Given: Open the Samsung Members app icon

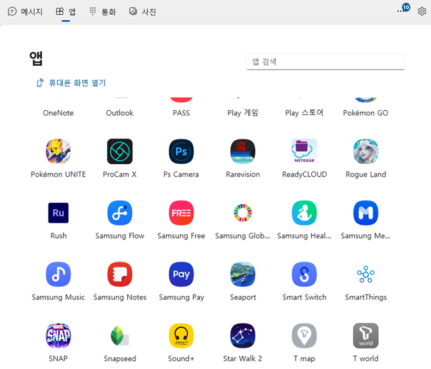Looking at the screenshot, I should coord(366,213).
